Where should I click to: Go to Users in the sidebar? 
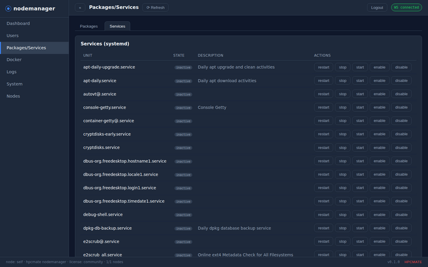click(x=34, y=36)
